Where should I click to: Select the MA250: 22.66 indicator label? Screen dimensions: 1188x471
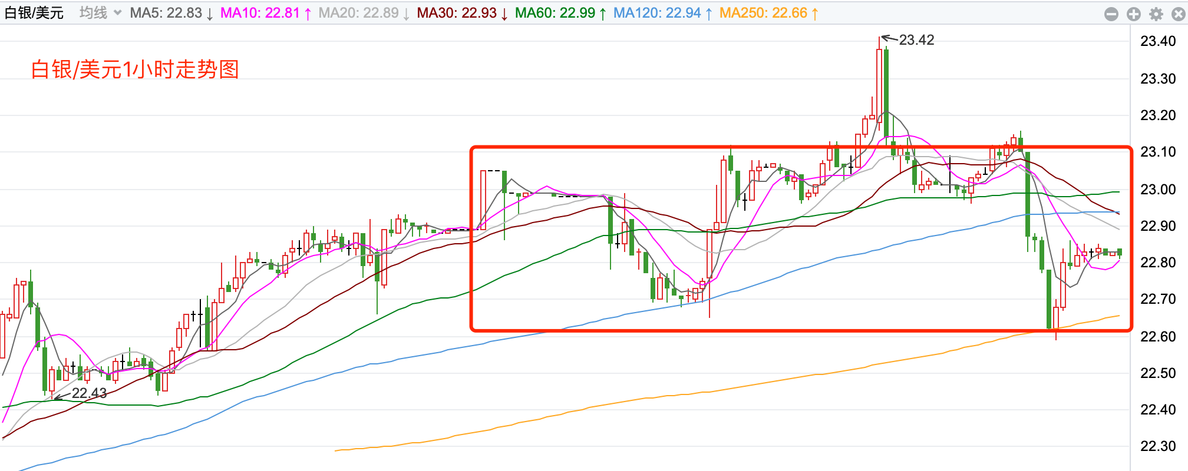[769, 13]
